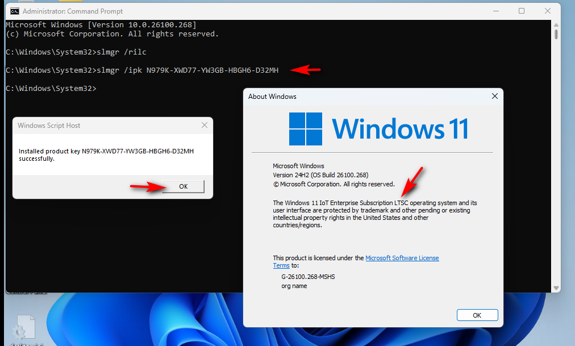Click the 'Administrator: Command Prompt' title text
The height and width of the screenshot is (346, 575).
(x=73, y=11)
